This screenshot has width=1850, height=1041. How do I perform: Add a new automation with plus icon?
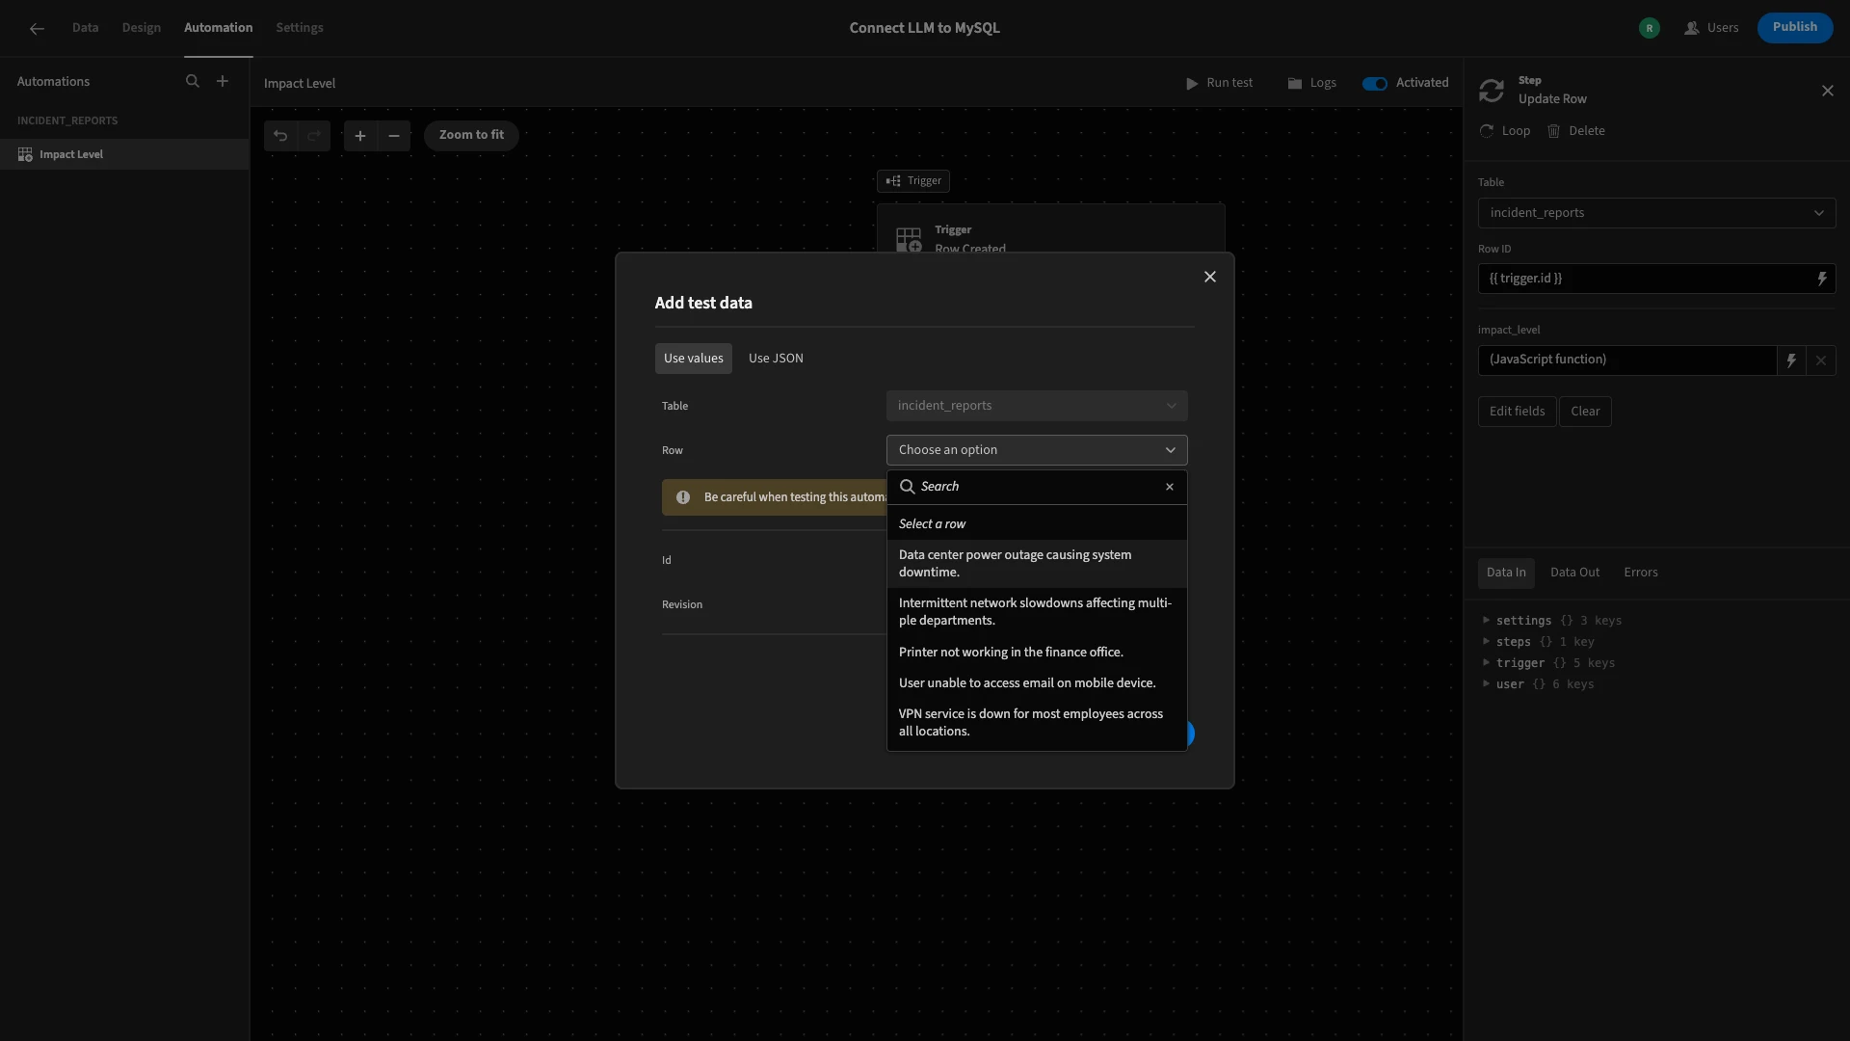coord(223,82)
